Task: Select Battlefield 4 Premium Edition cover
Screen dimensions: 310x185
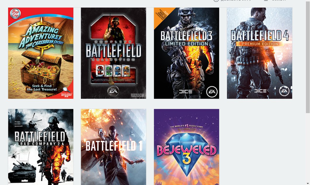Action: coord(259,53)
